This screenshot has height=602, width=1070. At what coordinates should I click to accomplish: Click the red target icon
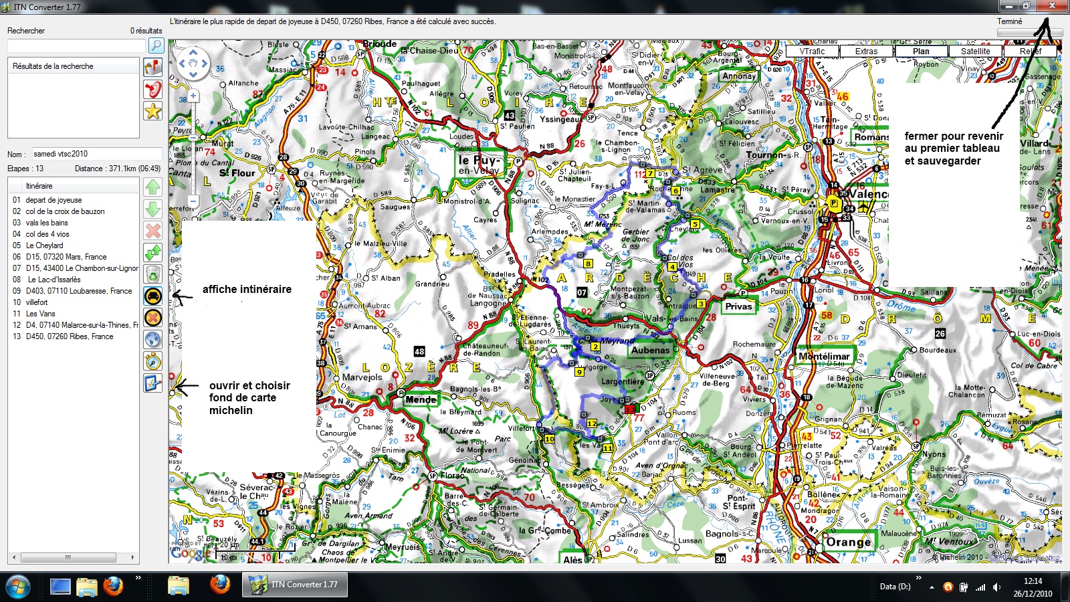point(153,89)
